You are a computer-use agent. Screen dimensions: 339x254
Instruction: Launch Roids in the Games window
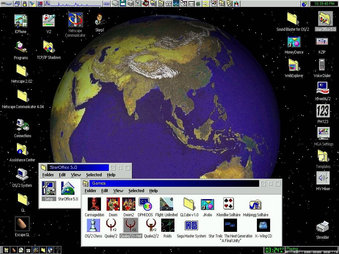coord(168,228)
